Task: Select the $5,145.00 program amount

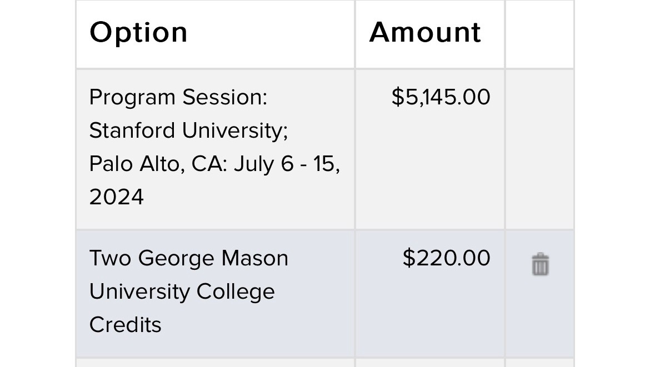Action: [x=441, y=97]
